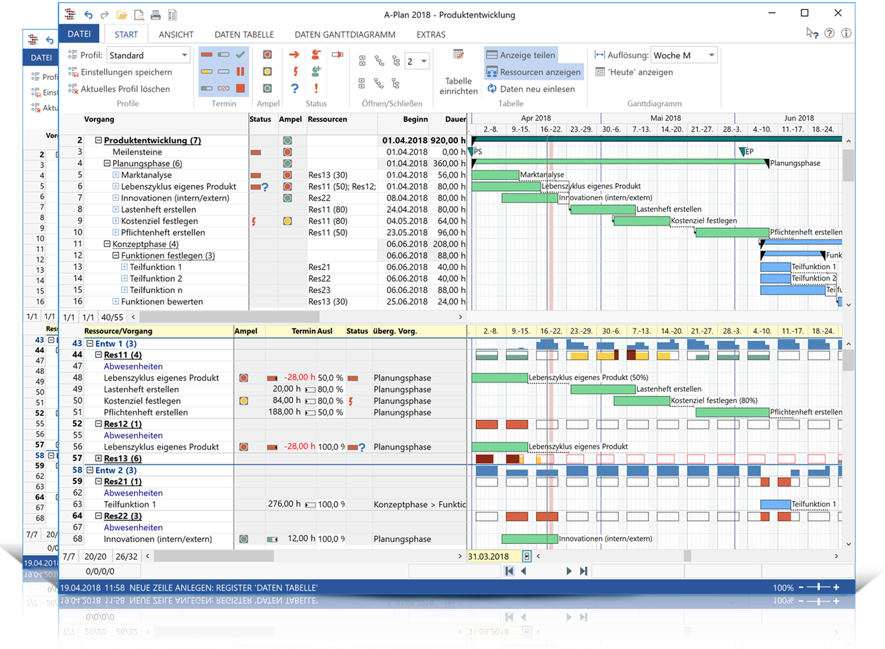
Task: Click the open folder icon in title bar
Action: [122, 15]
